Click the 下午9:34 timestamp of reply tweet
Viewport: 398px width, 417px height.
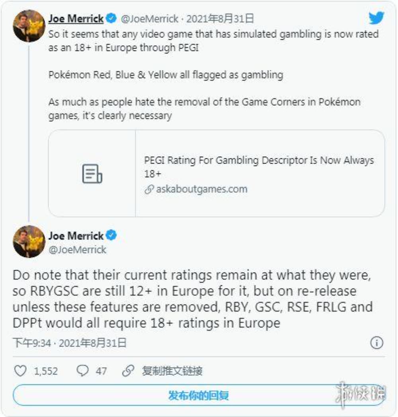tap(32, 343)
